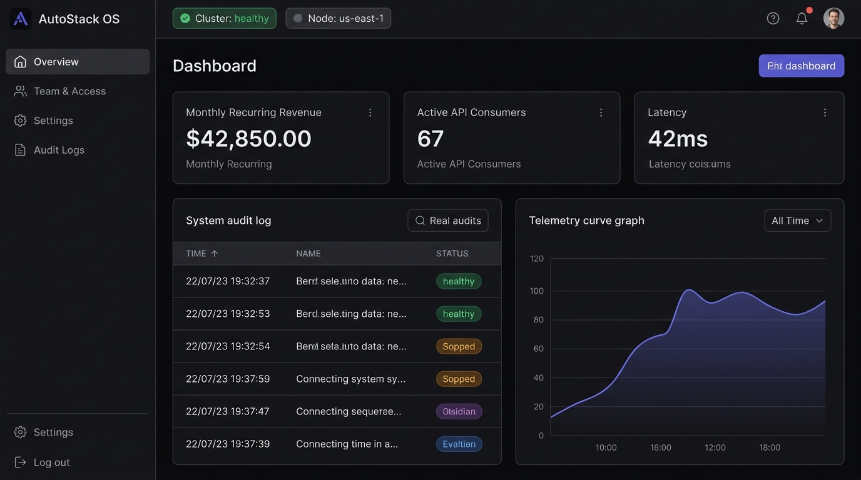Click the $42,850.00 revenue value

(x=248, y=138)
